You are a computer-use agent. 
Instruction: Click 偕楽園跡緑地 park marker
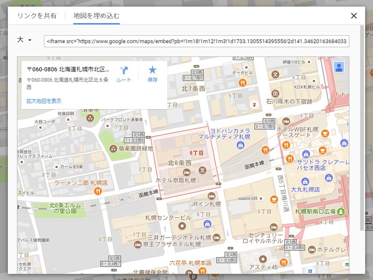point(113,149)
